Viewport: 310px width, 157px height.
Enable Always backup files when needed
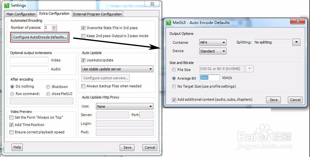click(x=83, y=86)
